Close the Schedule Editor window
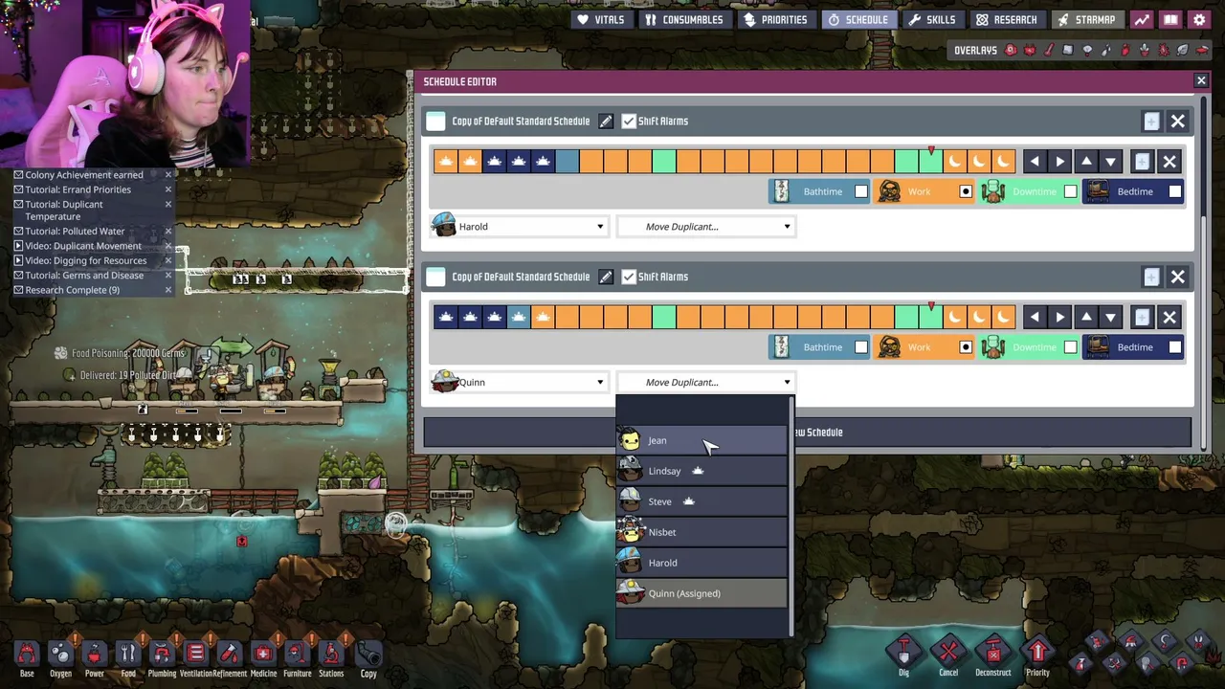The width and height of the screenshot is (1225, 689). pyautogui.click(x=1201, y=81)
